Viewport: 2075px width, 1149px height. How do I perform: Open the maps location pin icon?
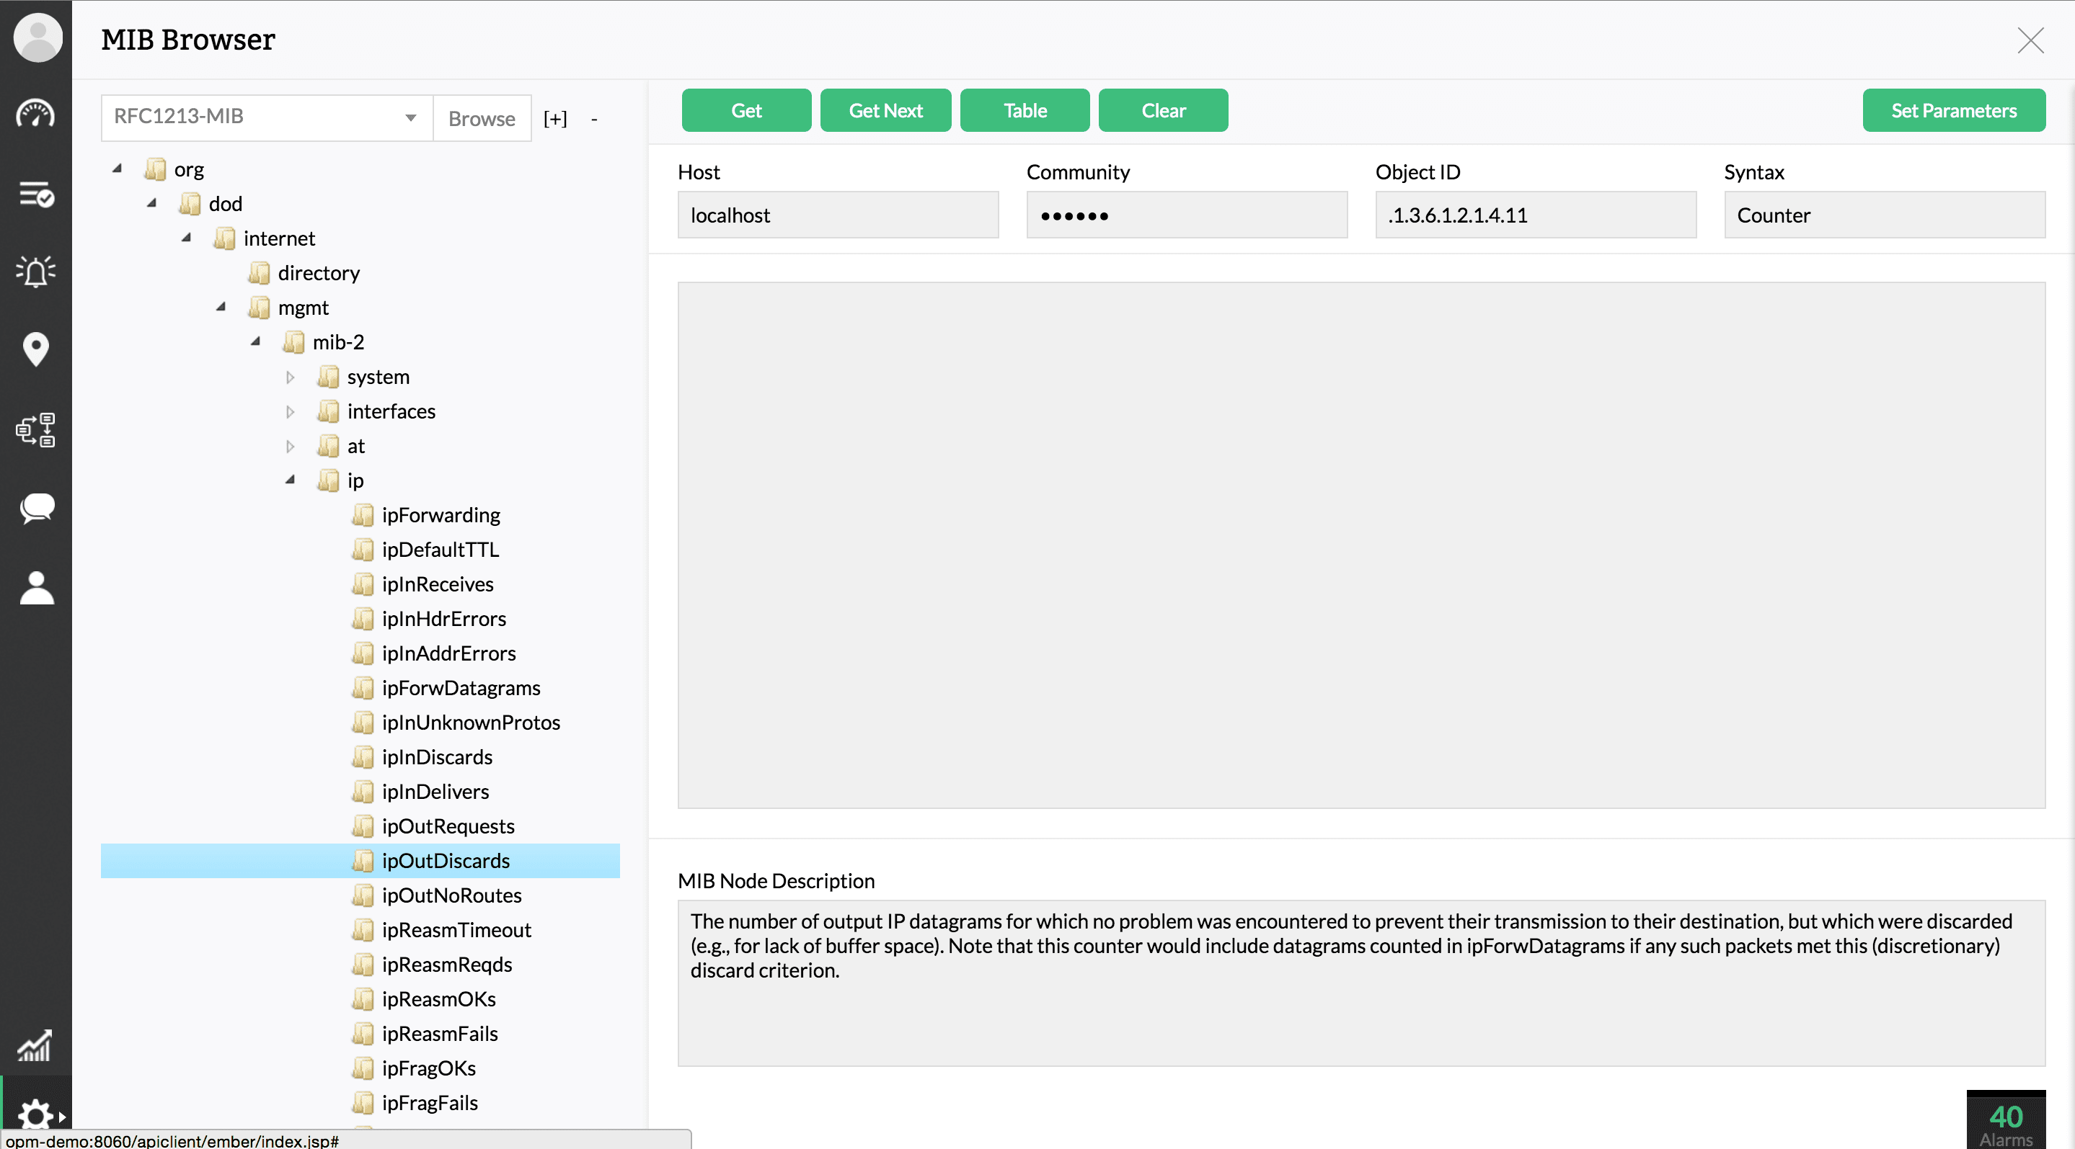(x=35, y=349)
